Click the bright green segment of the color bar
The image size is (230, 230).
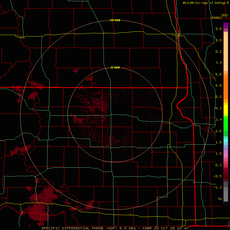click(x=226, y=123)
